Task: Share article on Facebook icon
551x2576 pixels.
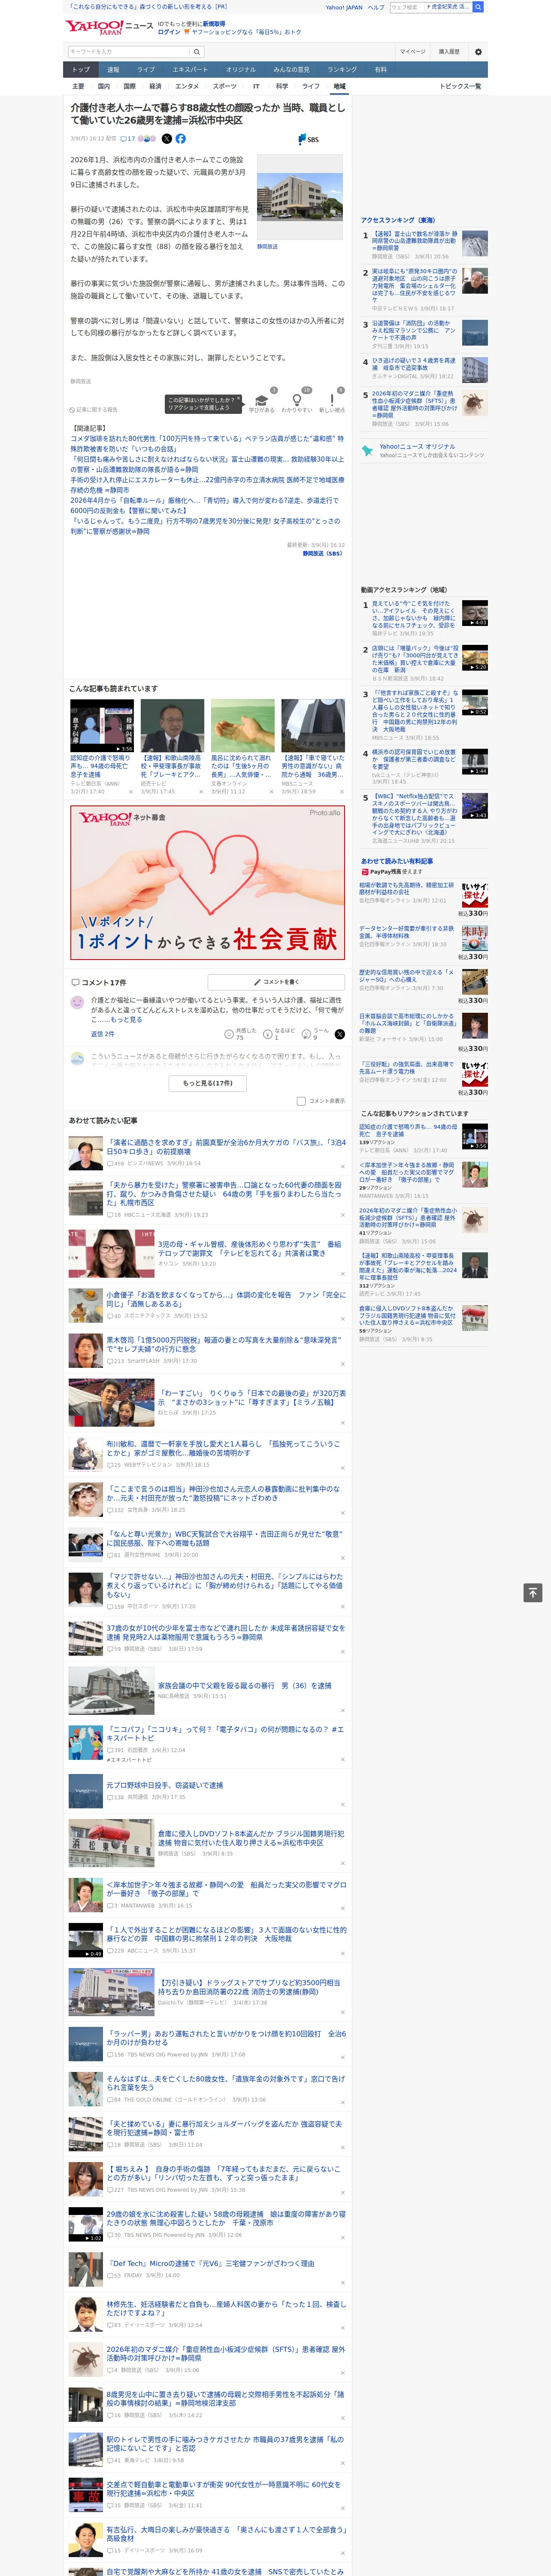Action: coord(181,139)
